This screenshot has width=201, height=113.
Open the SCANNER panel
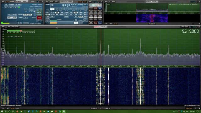coord(12,5)
